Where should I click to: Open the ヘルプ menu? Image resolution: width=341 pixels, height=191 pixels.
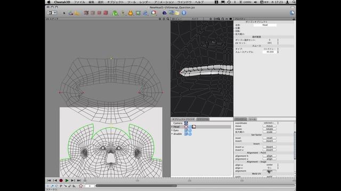[x=199, y=2]
